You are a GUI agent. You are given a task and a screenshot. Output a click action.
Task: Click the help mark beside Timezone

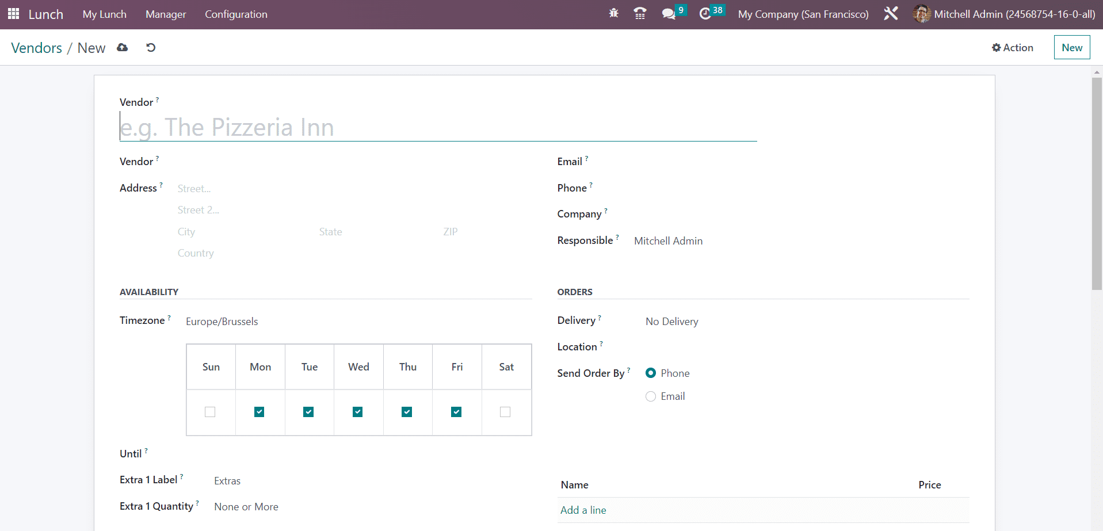click(169, 318)
